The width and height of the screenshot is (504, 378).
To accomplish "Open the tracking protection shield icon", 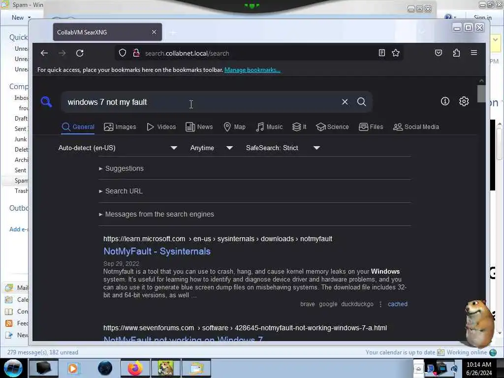I will point(123,53).
